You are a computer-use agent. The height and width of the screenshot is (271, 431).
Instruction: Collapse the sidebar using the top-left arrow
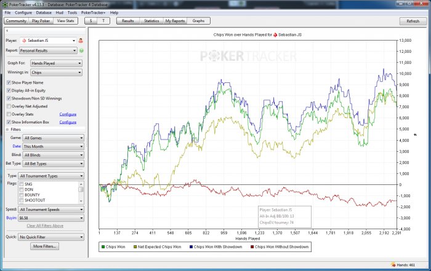pos(6,29)
